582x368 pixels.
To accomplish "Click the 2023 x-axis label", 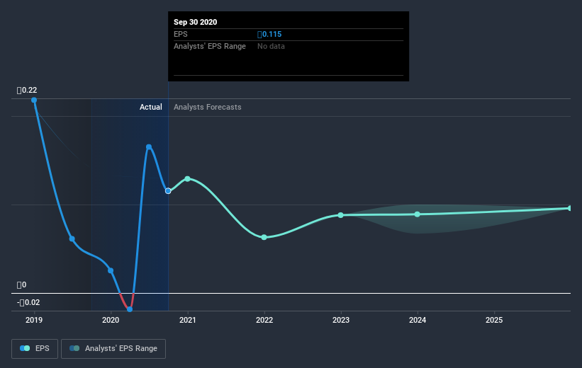I will point(341,320).
